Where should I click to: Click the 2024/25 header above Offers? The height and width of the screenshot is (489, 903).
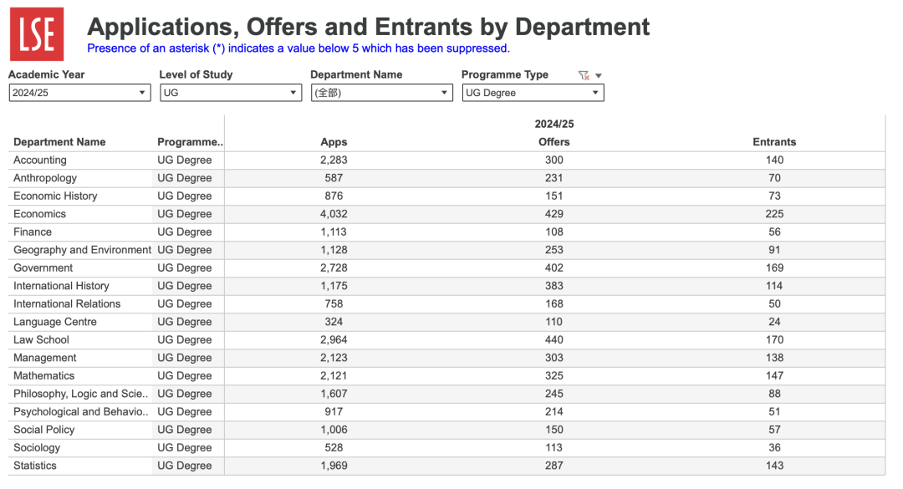(554, 125)
